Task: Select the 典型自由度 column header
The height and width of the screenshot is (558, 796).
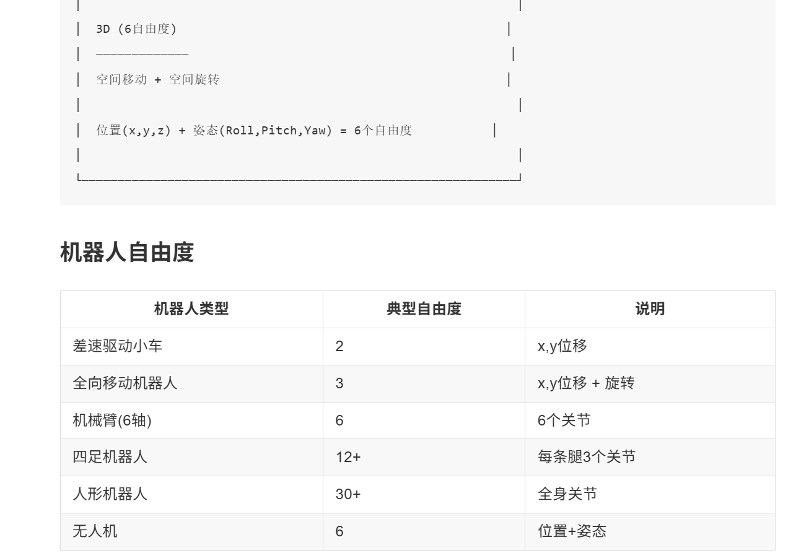Action: pyautogui.click(x=423, y=309)
